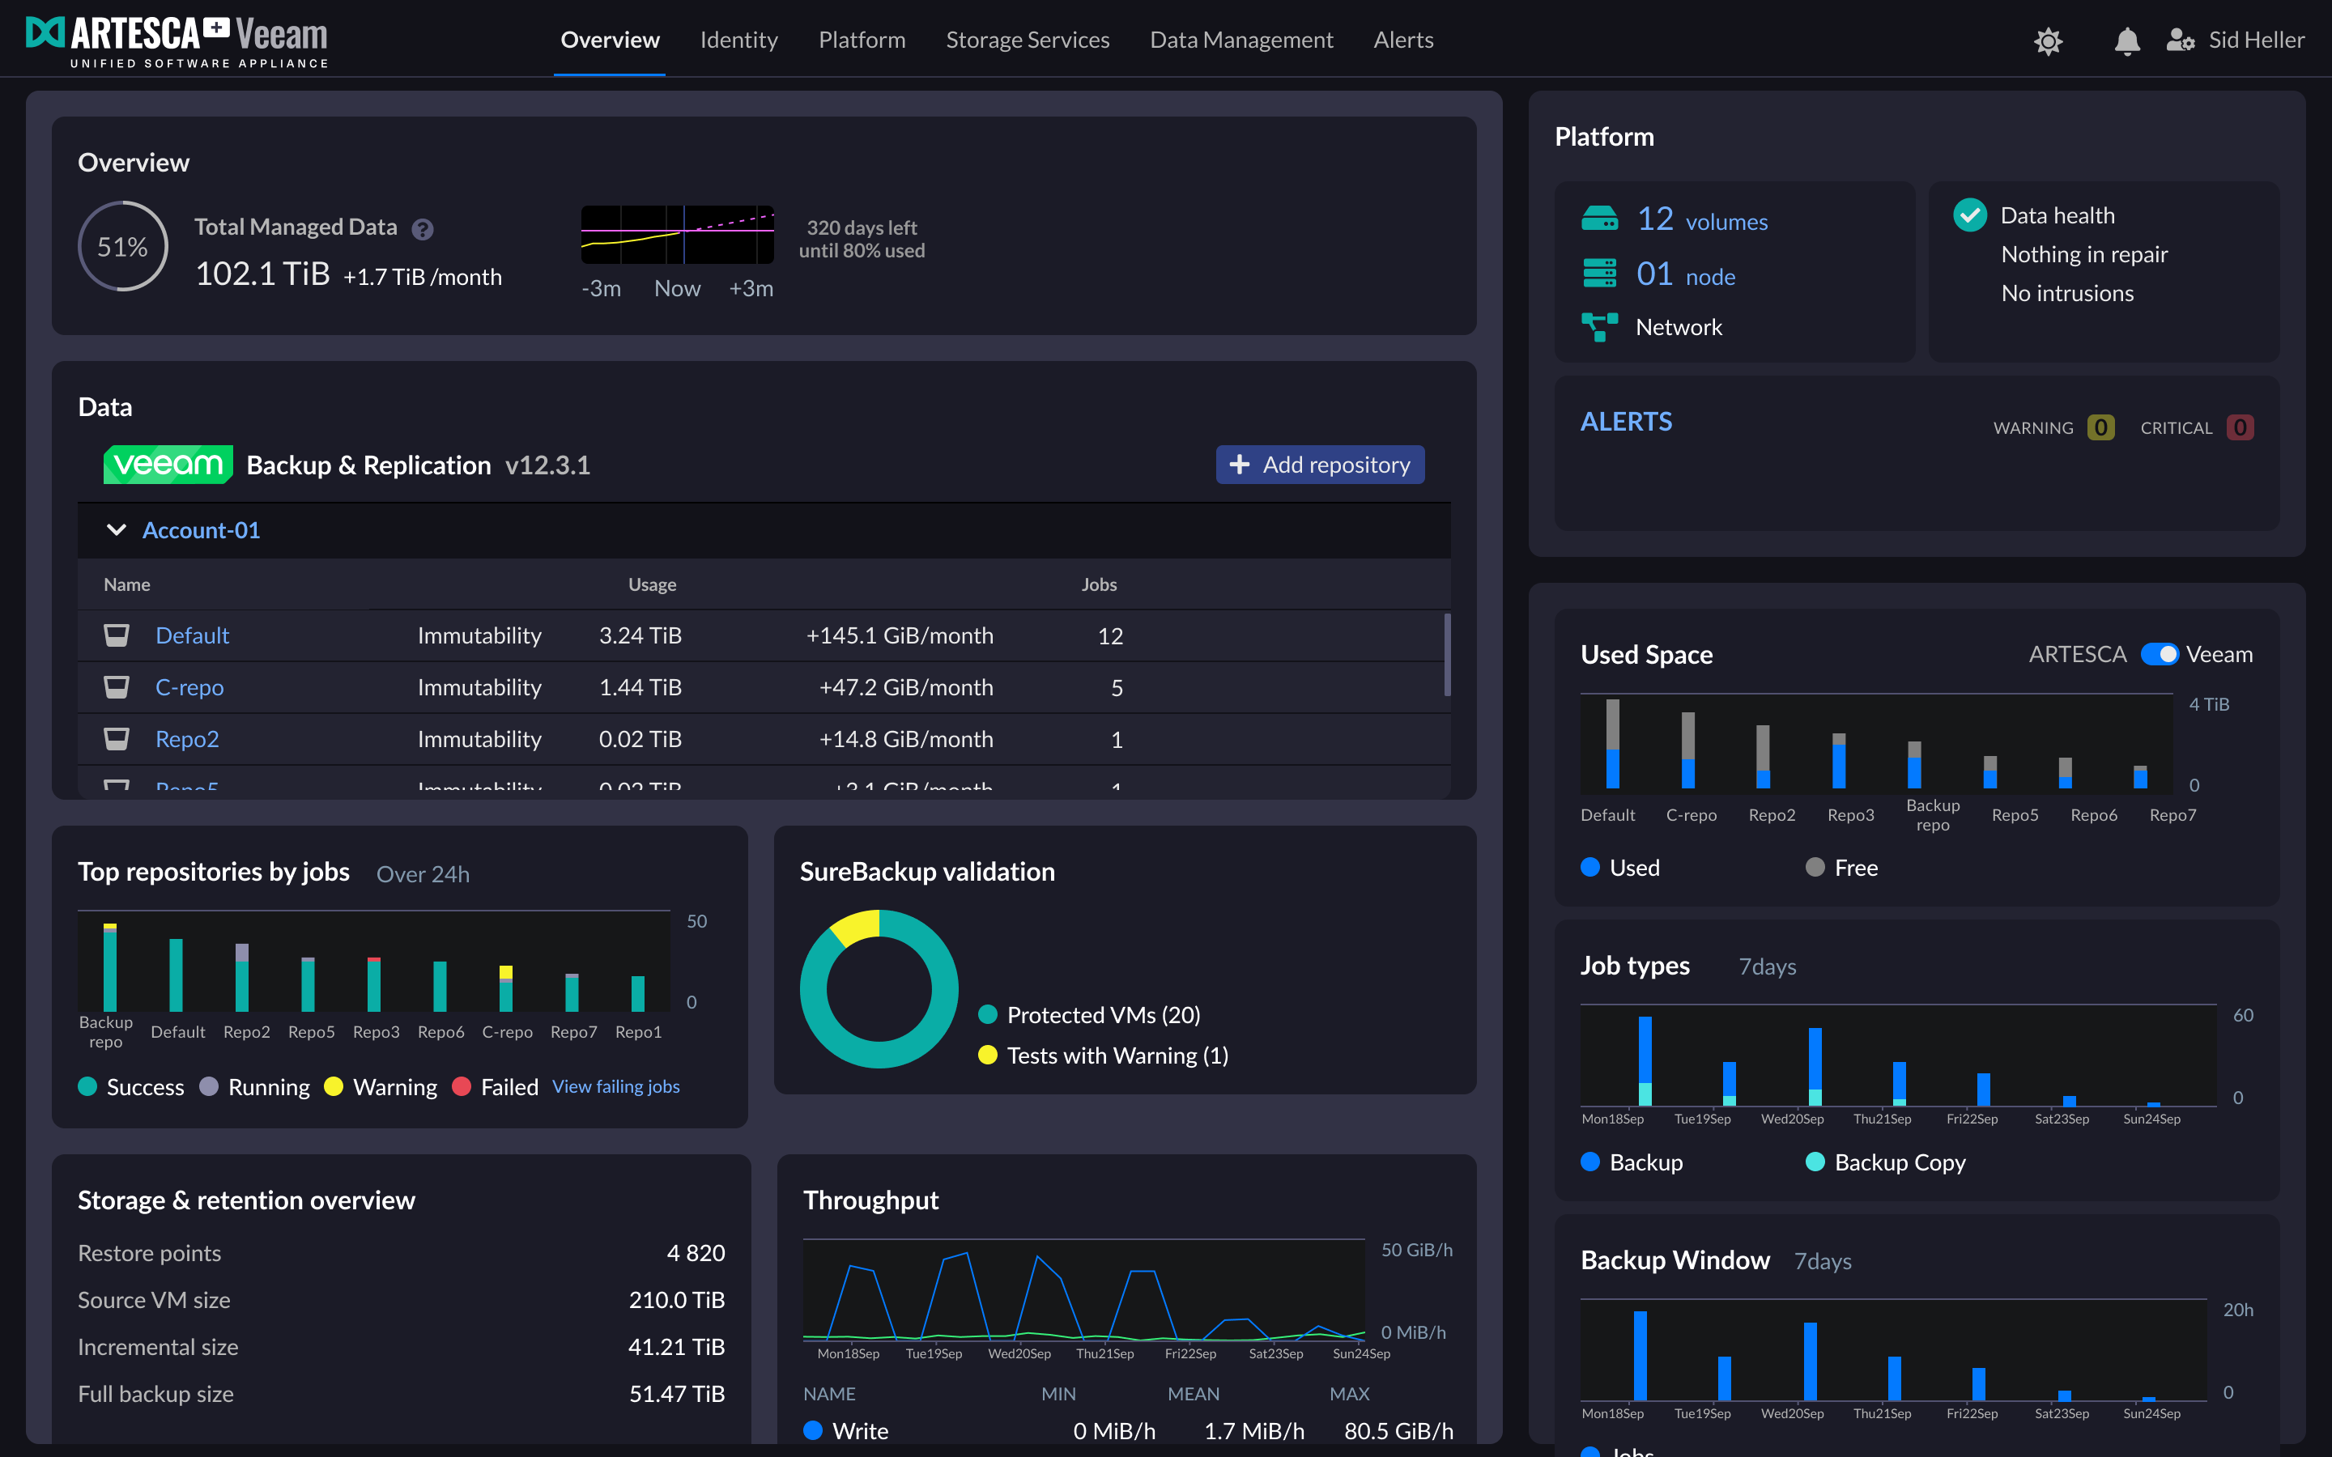Click the Backup Copy legend swatch
The height and width of the screenshot is (1457, 2332).
[x=1815, y=1162]
